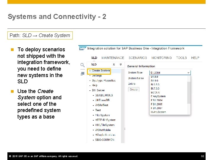Screen dimensions: 213x160
Task: Choose B1.9.0 from the system type list
Action: (x=154, y=81)
